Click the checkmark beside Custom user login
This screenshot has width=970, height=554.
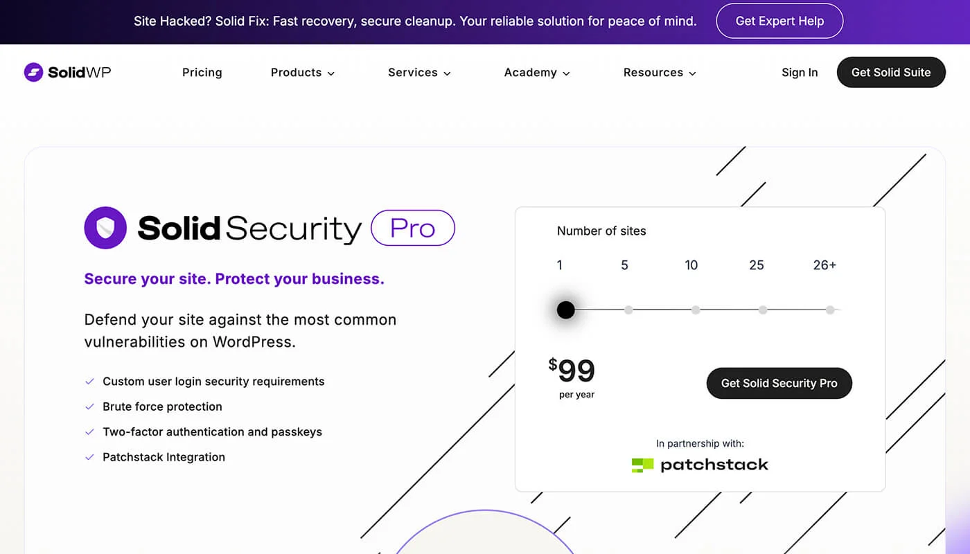tap(89, 382)
